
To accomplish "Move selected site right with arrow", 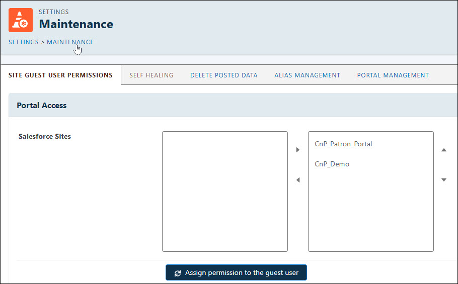I will 297,150.
